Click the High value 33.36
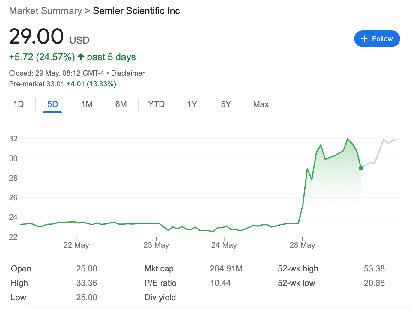The image size is (412, 309). click(87, 283)
